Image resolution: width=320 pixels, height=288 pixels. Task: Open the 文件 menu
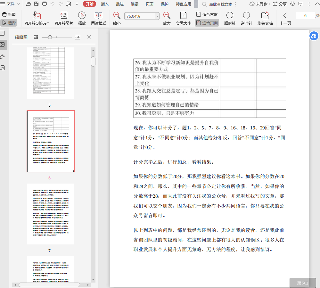[10, 4]
